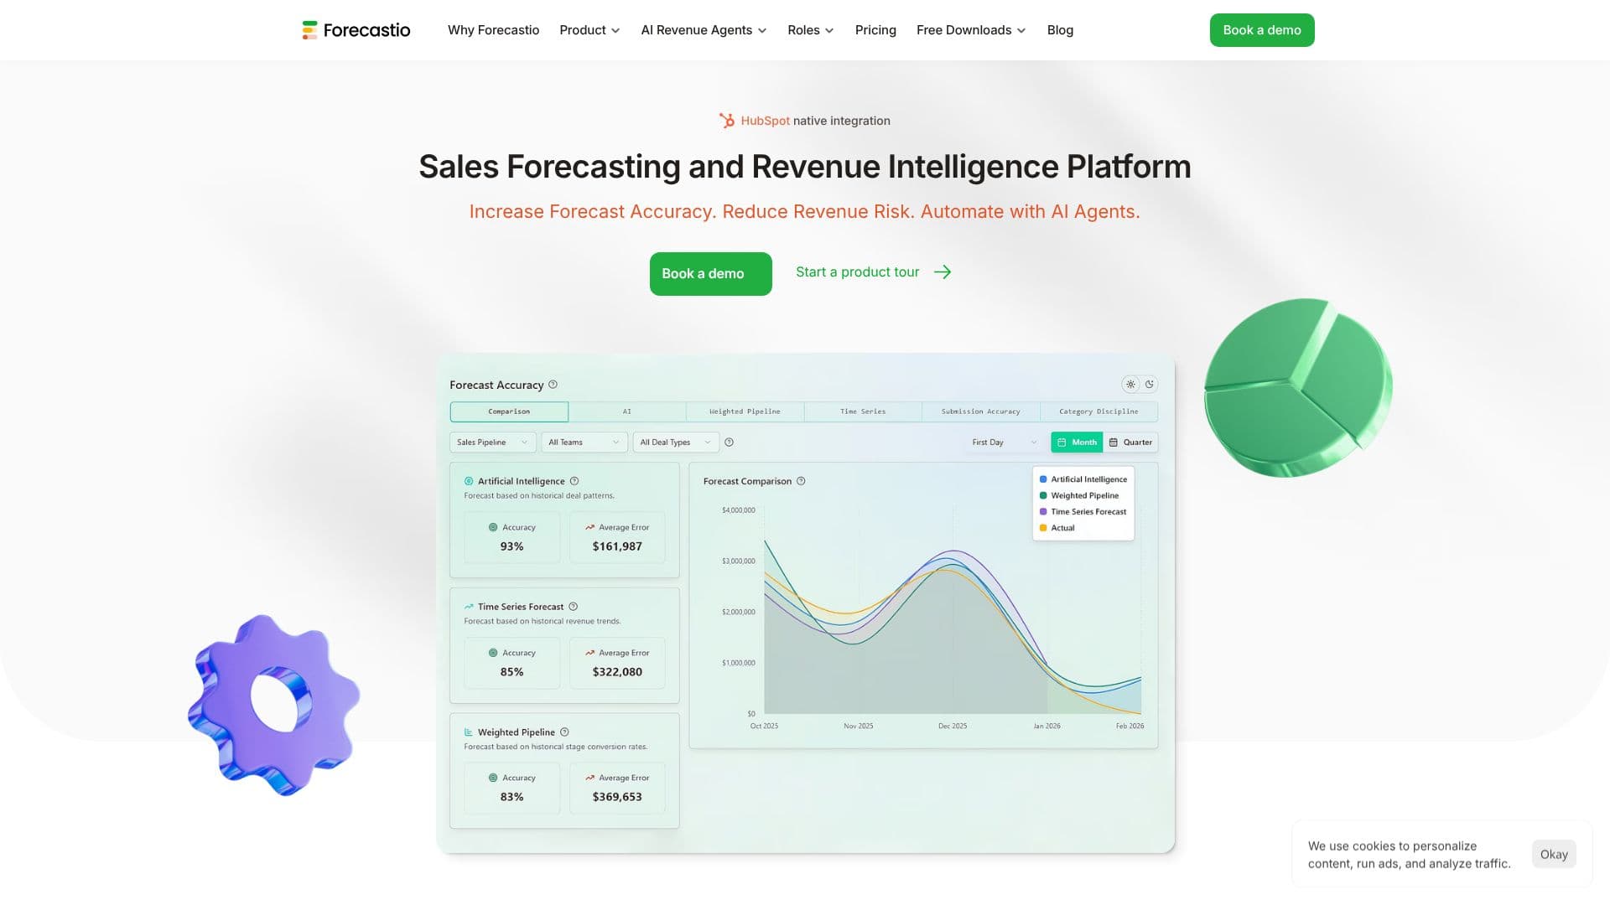Expand the Product menu
Viewport: 1610px width, 905px height.
tap(589, 30)
